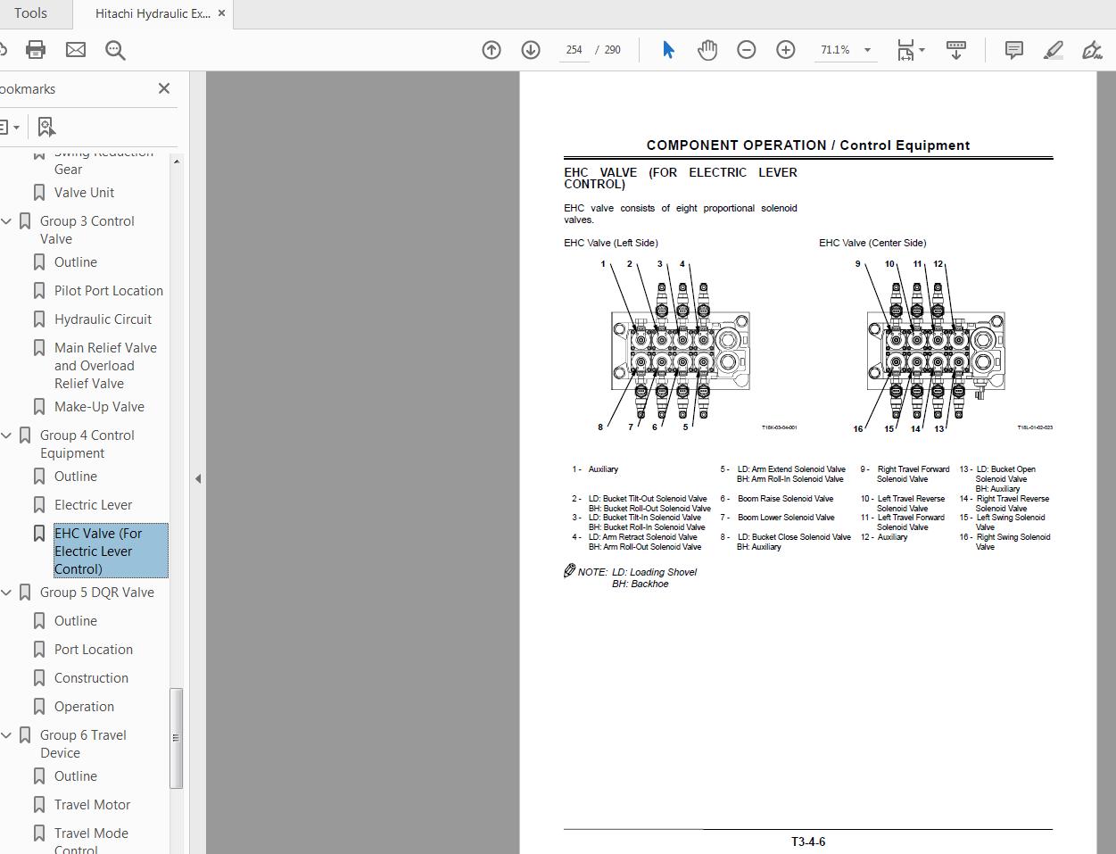Open Pilot Port Location bookmark
1116x854 pixels.
coord(109,291)
